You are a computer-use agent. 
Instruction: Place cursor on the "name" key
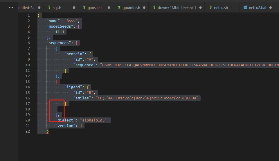pyautogui.click(x=53, y=21)
